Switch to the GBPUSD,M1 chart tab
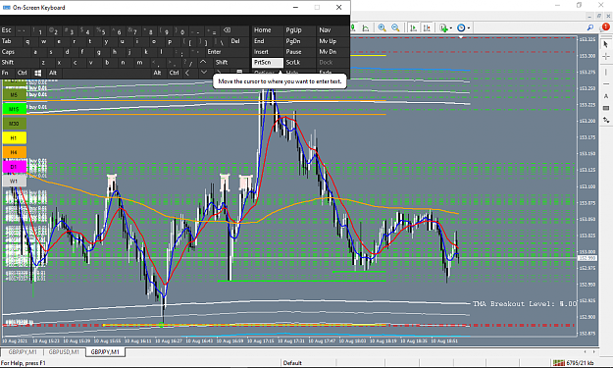The image size is (613, 368). [64, 352]
